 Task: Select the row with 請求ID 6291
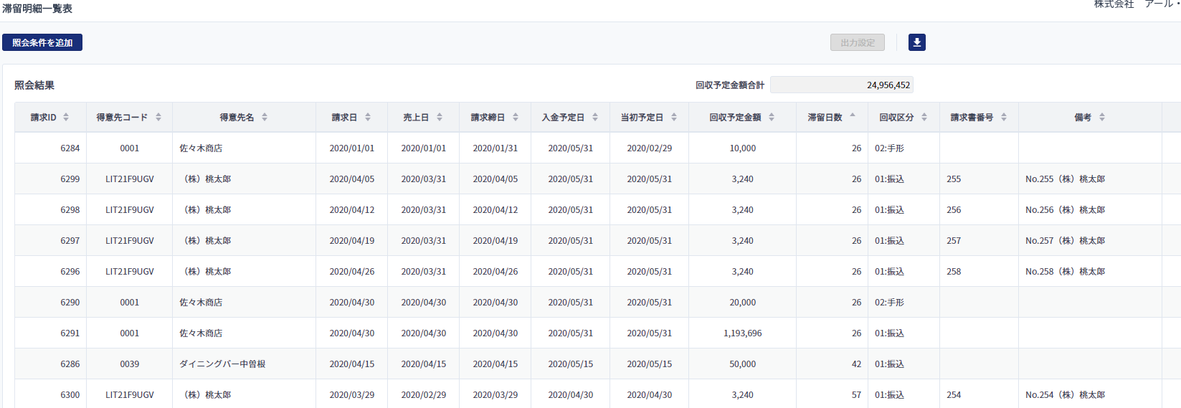click(x=598, y=333)
